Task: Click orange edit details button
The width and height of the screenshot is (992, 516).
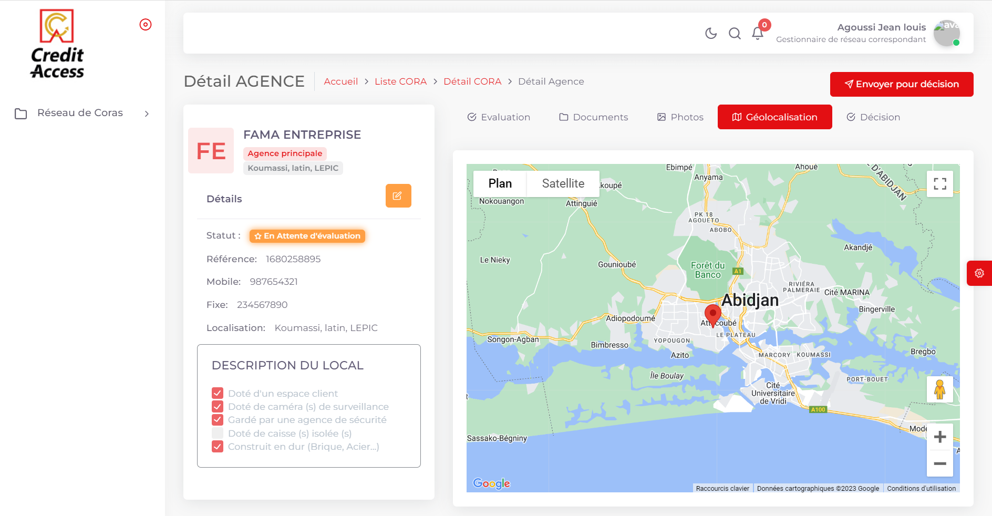Action: [x=398, y=195]
